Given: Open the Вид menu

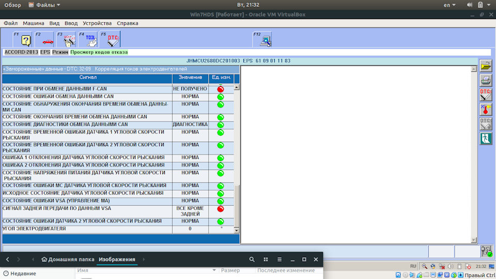Looking at the screenshot, I should [54, 23].
